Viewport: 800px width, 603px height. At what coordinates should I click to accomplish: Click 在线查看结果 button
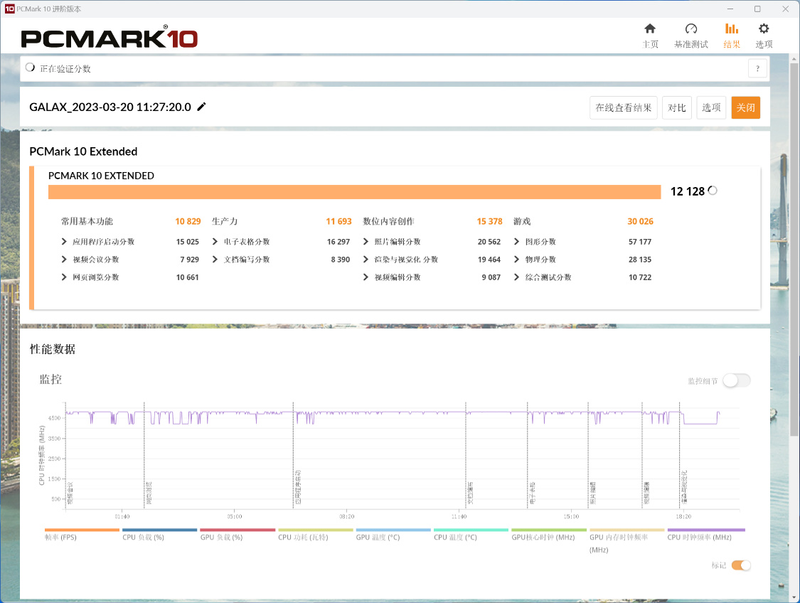[x=624, y=107]
